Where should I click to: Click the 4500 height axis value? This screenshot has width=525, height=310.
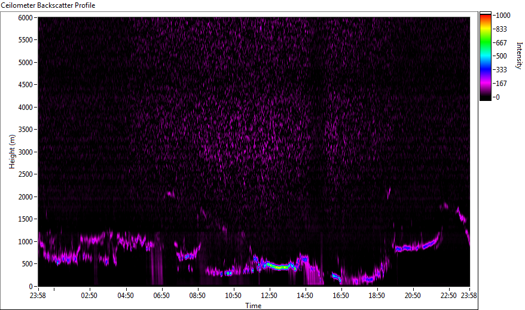(26, 85)
